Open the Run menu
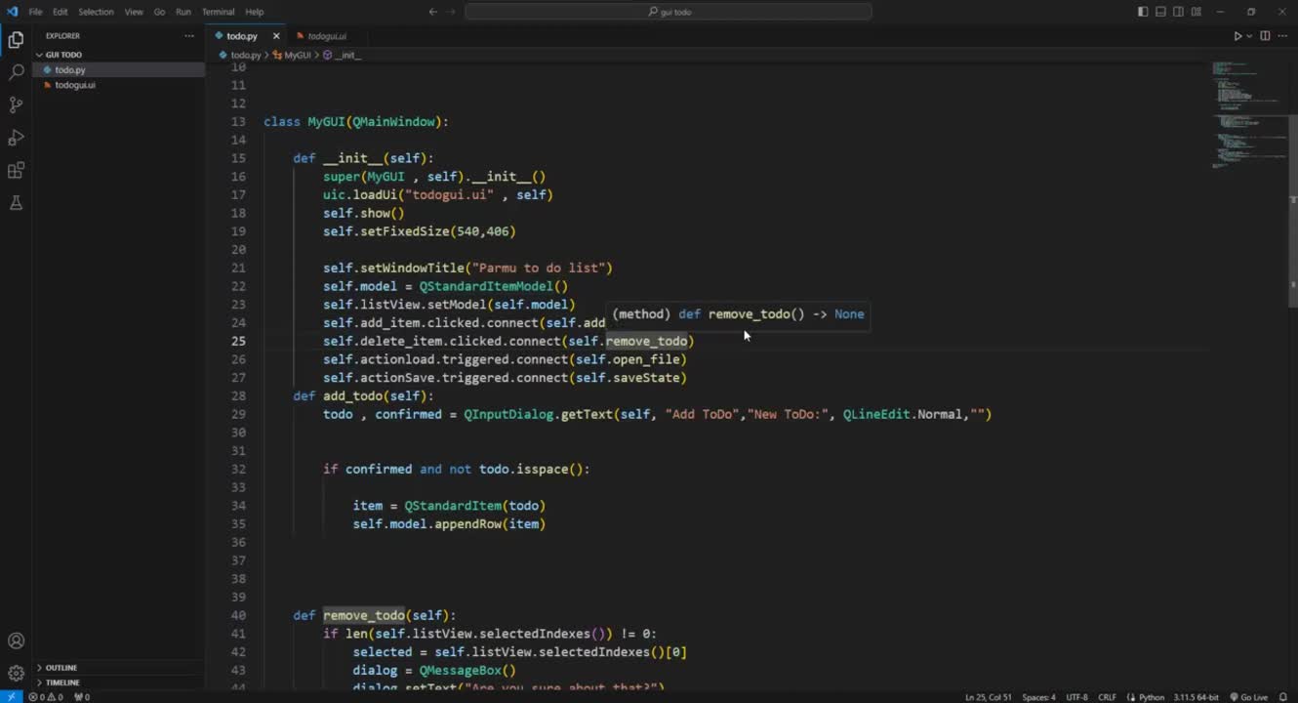Image resolution: width=1298 pixels, height=703 pixels. tap(183, 12)
